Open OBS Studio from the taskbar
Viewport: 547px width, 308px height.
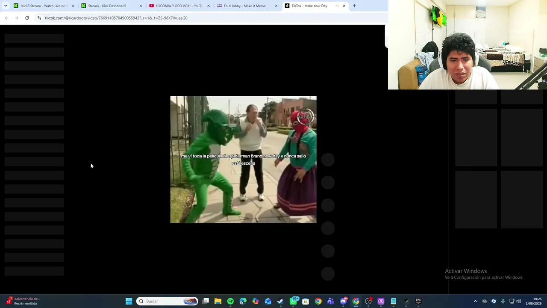tap(368, 301)
